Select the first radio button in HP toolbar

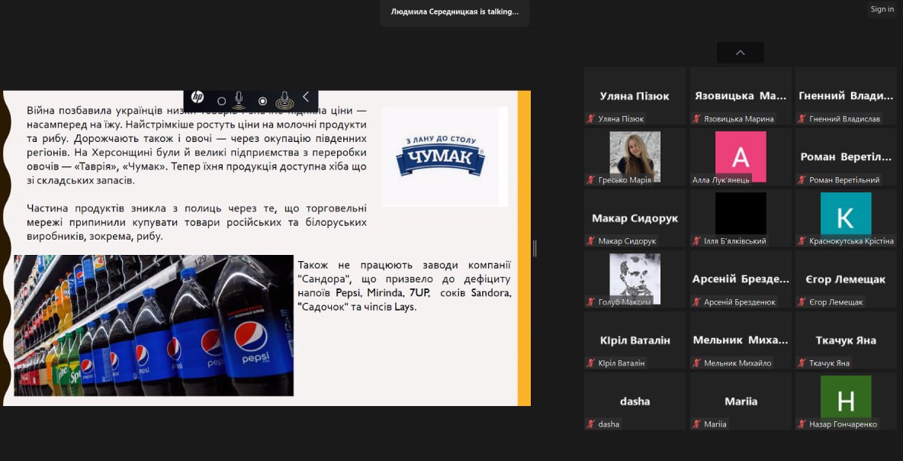[x=221, y=101]
